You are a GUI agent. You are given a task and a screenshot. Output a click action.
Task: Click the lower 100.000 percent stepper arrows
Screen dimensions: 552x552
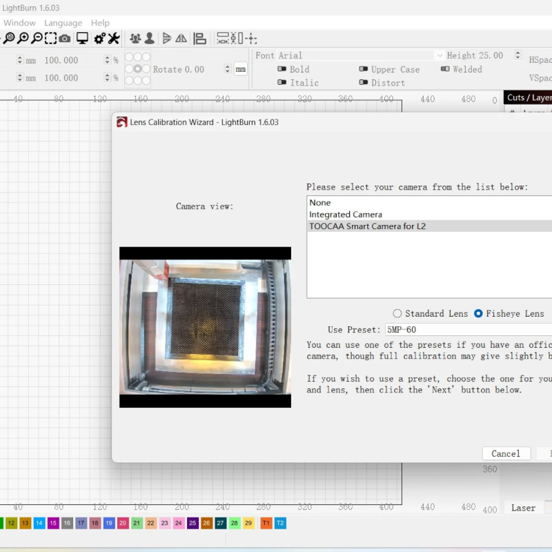[x=108, y=77]
